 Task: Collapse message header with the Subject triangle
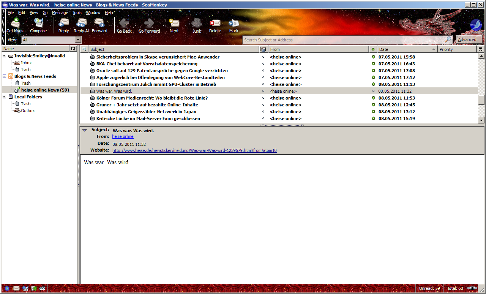point(85,130)
